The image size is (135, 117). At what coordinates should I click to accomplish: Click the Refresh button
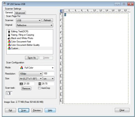47,20
